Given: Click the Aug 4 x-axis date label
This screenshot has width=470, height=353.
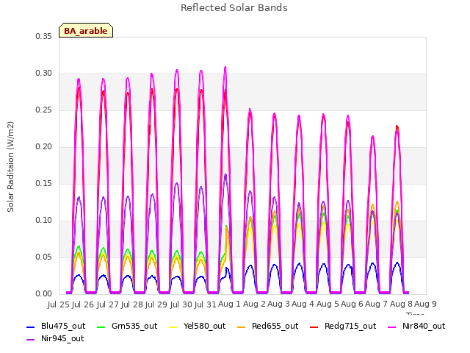Looking at the screenshot, I should click(303, 304).
